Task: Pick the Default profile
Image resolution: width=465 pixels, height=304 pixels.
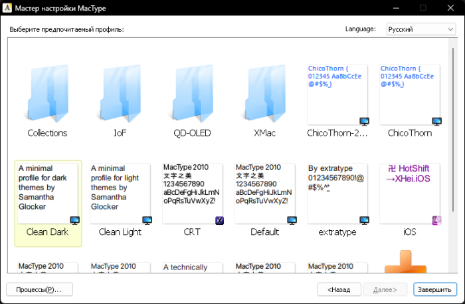Action: point(264,194)
